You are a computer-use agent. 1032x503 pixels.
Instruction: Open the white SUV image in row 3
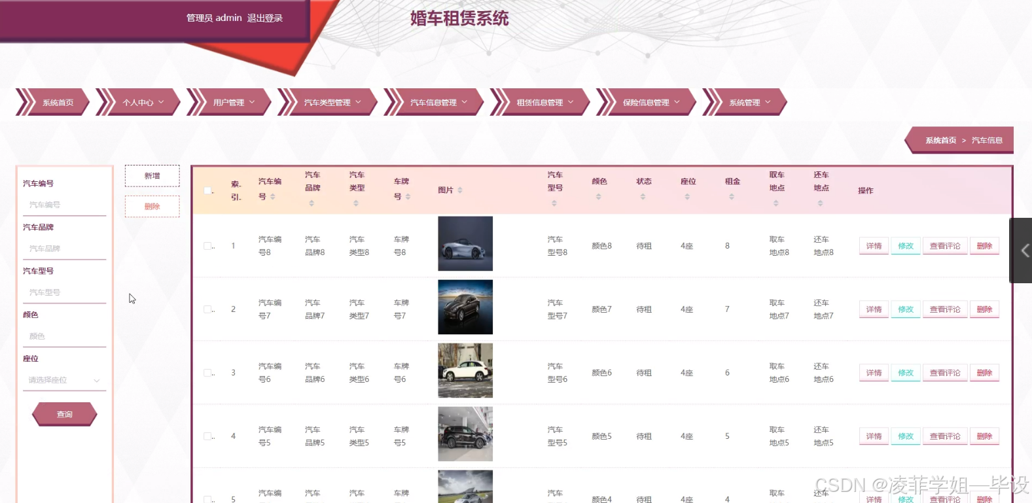pyautogui.click(x=465, y=370)
